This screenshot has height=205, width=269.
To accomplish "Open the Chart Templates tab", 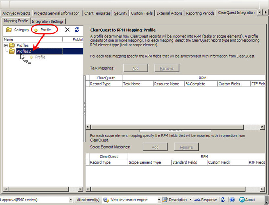I will point(97,13).
